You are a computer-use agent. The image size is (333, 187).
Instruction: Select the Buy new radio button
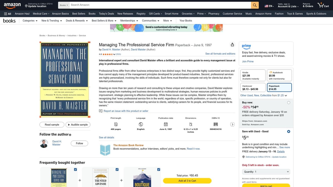click(289, 102)
